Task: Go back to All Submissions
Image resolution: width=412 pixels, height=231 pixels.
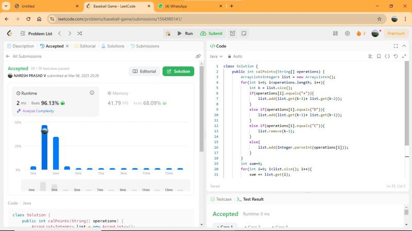Action: pos(24,56)
